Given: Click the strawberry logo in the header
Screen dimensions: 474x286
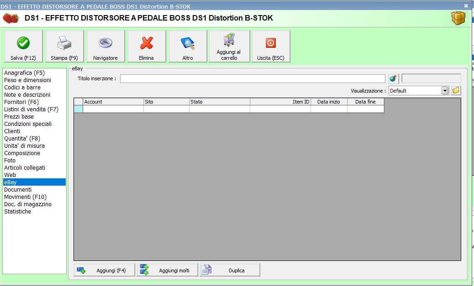Looking at the screenshot, I should point(11,18).
